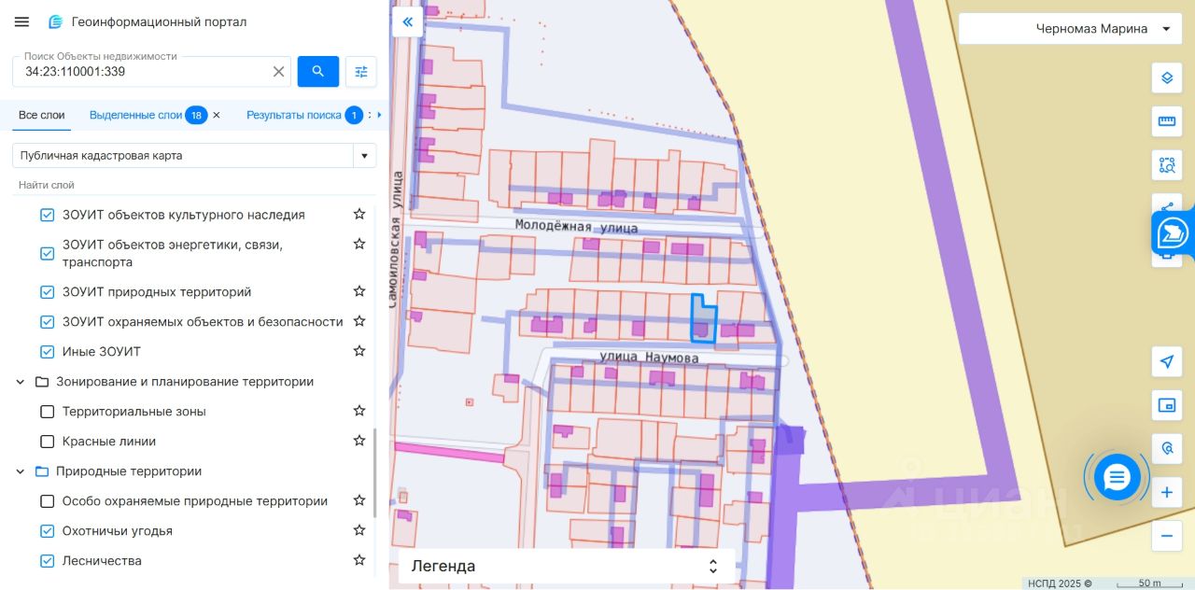
Task: Enable the Территориальные зоны layer
Action: point(48,412)
